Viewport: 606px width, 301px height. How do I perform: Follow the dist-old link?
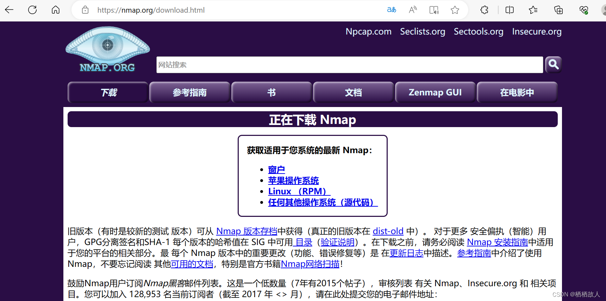tap(388, 231)
